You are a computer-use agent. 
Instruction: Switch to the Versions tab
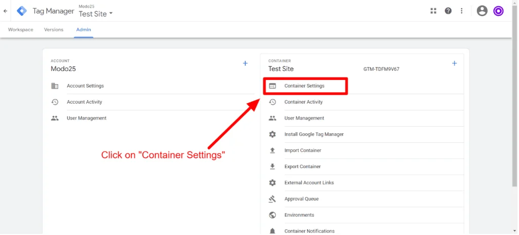click(x=54, y=30)
